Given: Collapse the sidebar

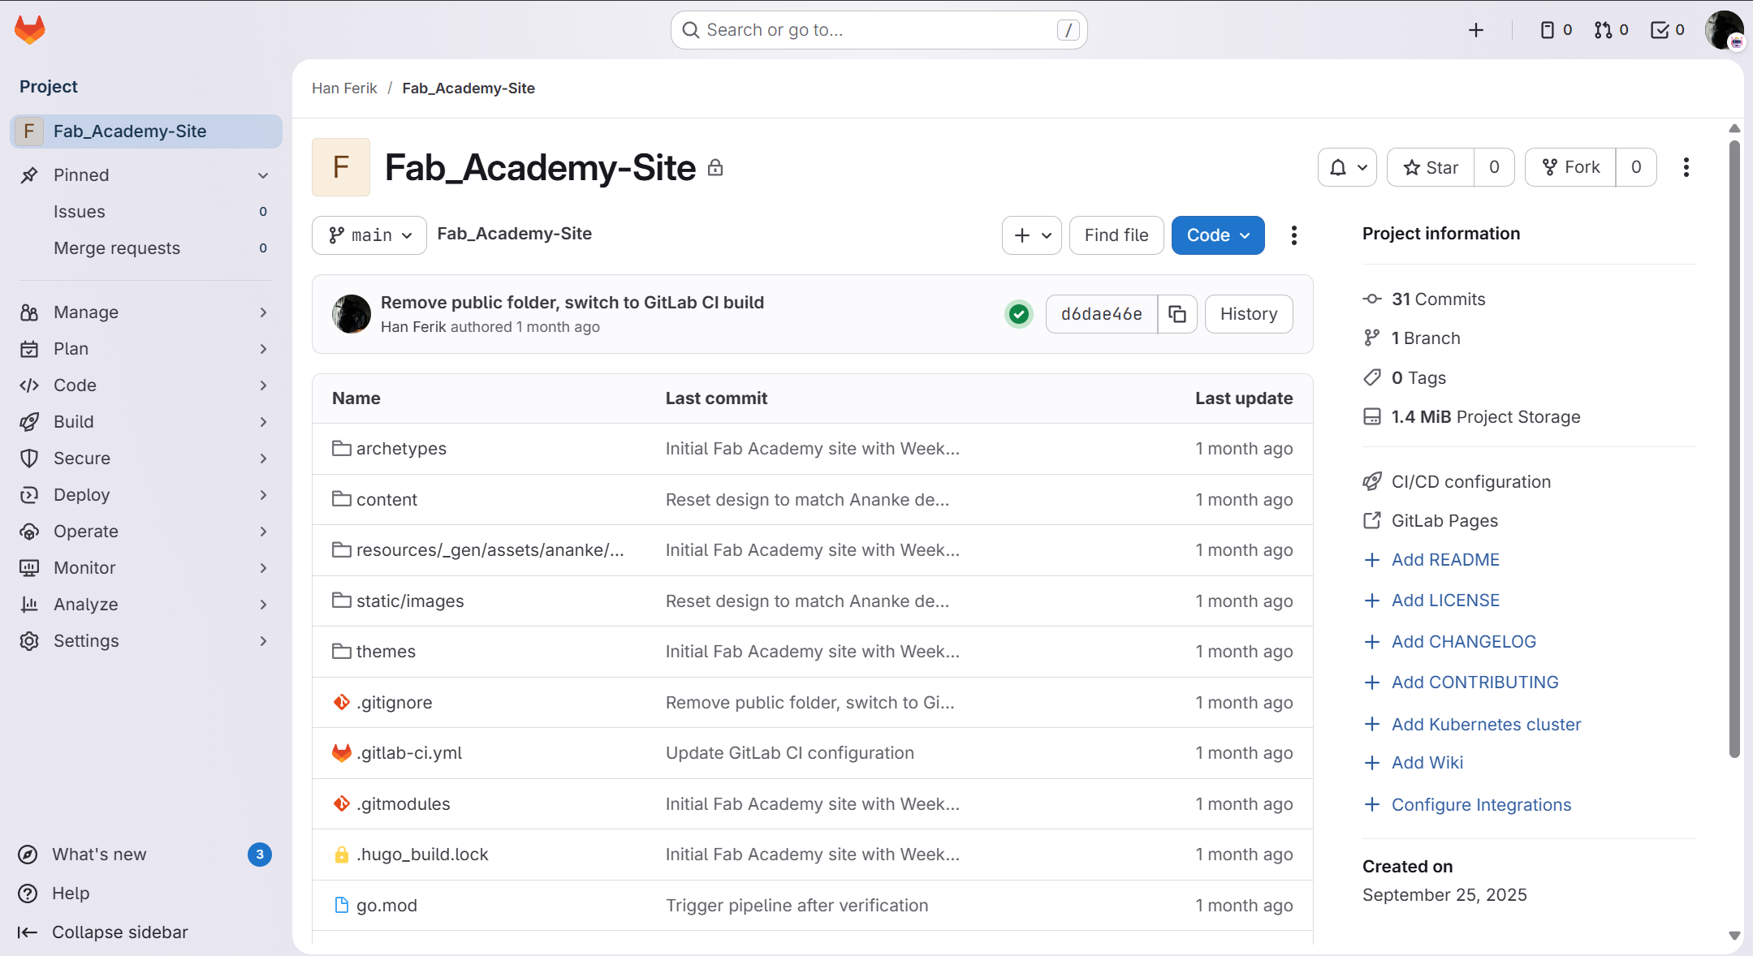Looking at the screenshot, I should [x=102, y=932].
